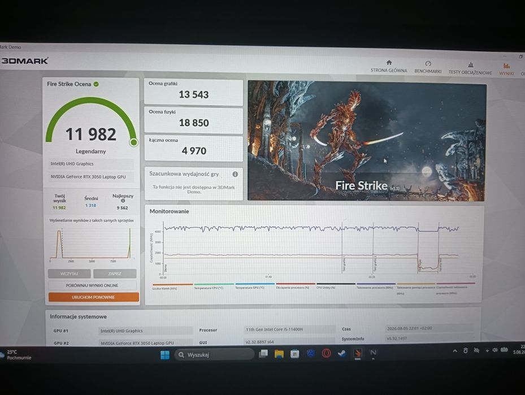Click the URUCHOM PONOWNIE button

[x=93, y=297]
